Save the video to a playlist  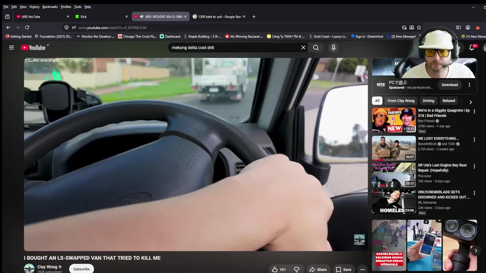pyautogui.click(x=344, y=269)
